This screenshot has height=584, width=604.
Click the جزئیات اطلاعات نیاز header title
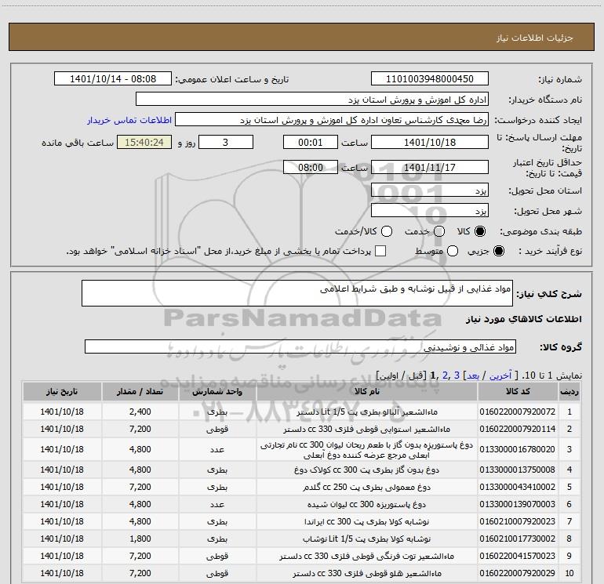(x=535, y=38)
